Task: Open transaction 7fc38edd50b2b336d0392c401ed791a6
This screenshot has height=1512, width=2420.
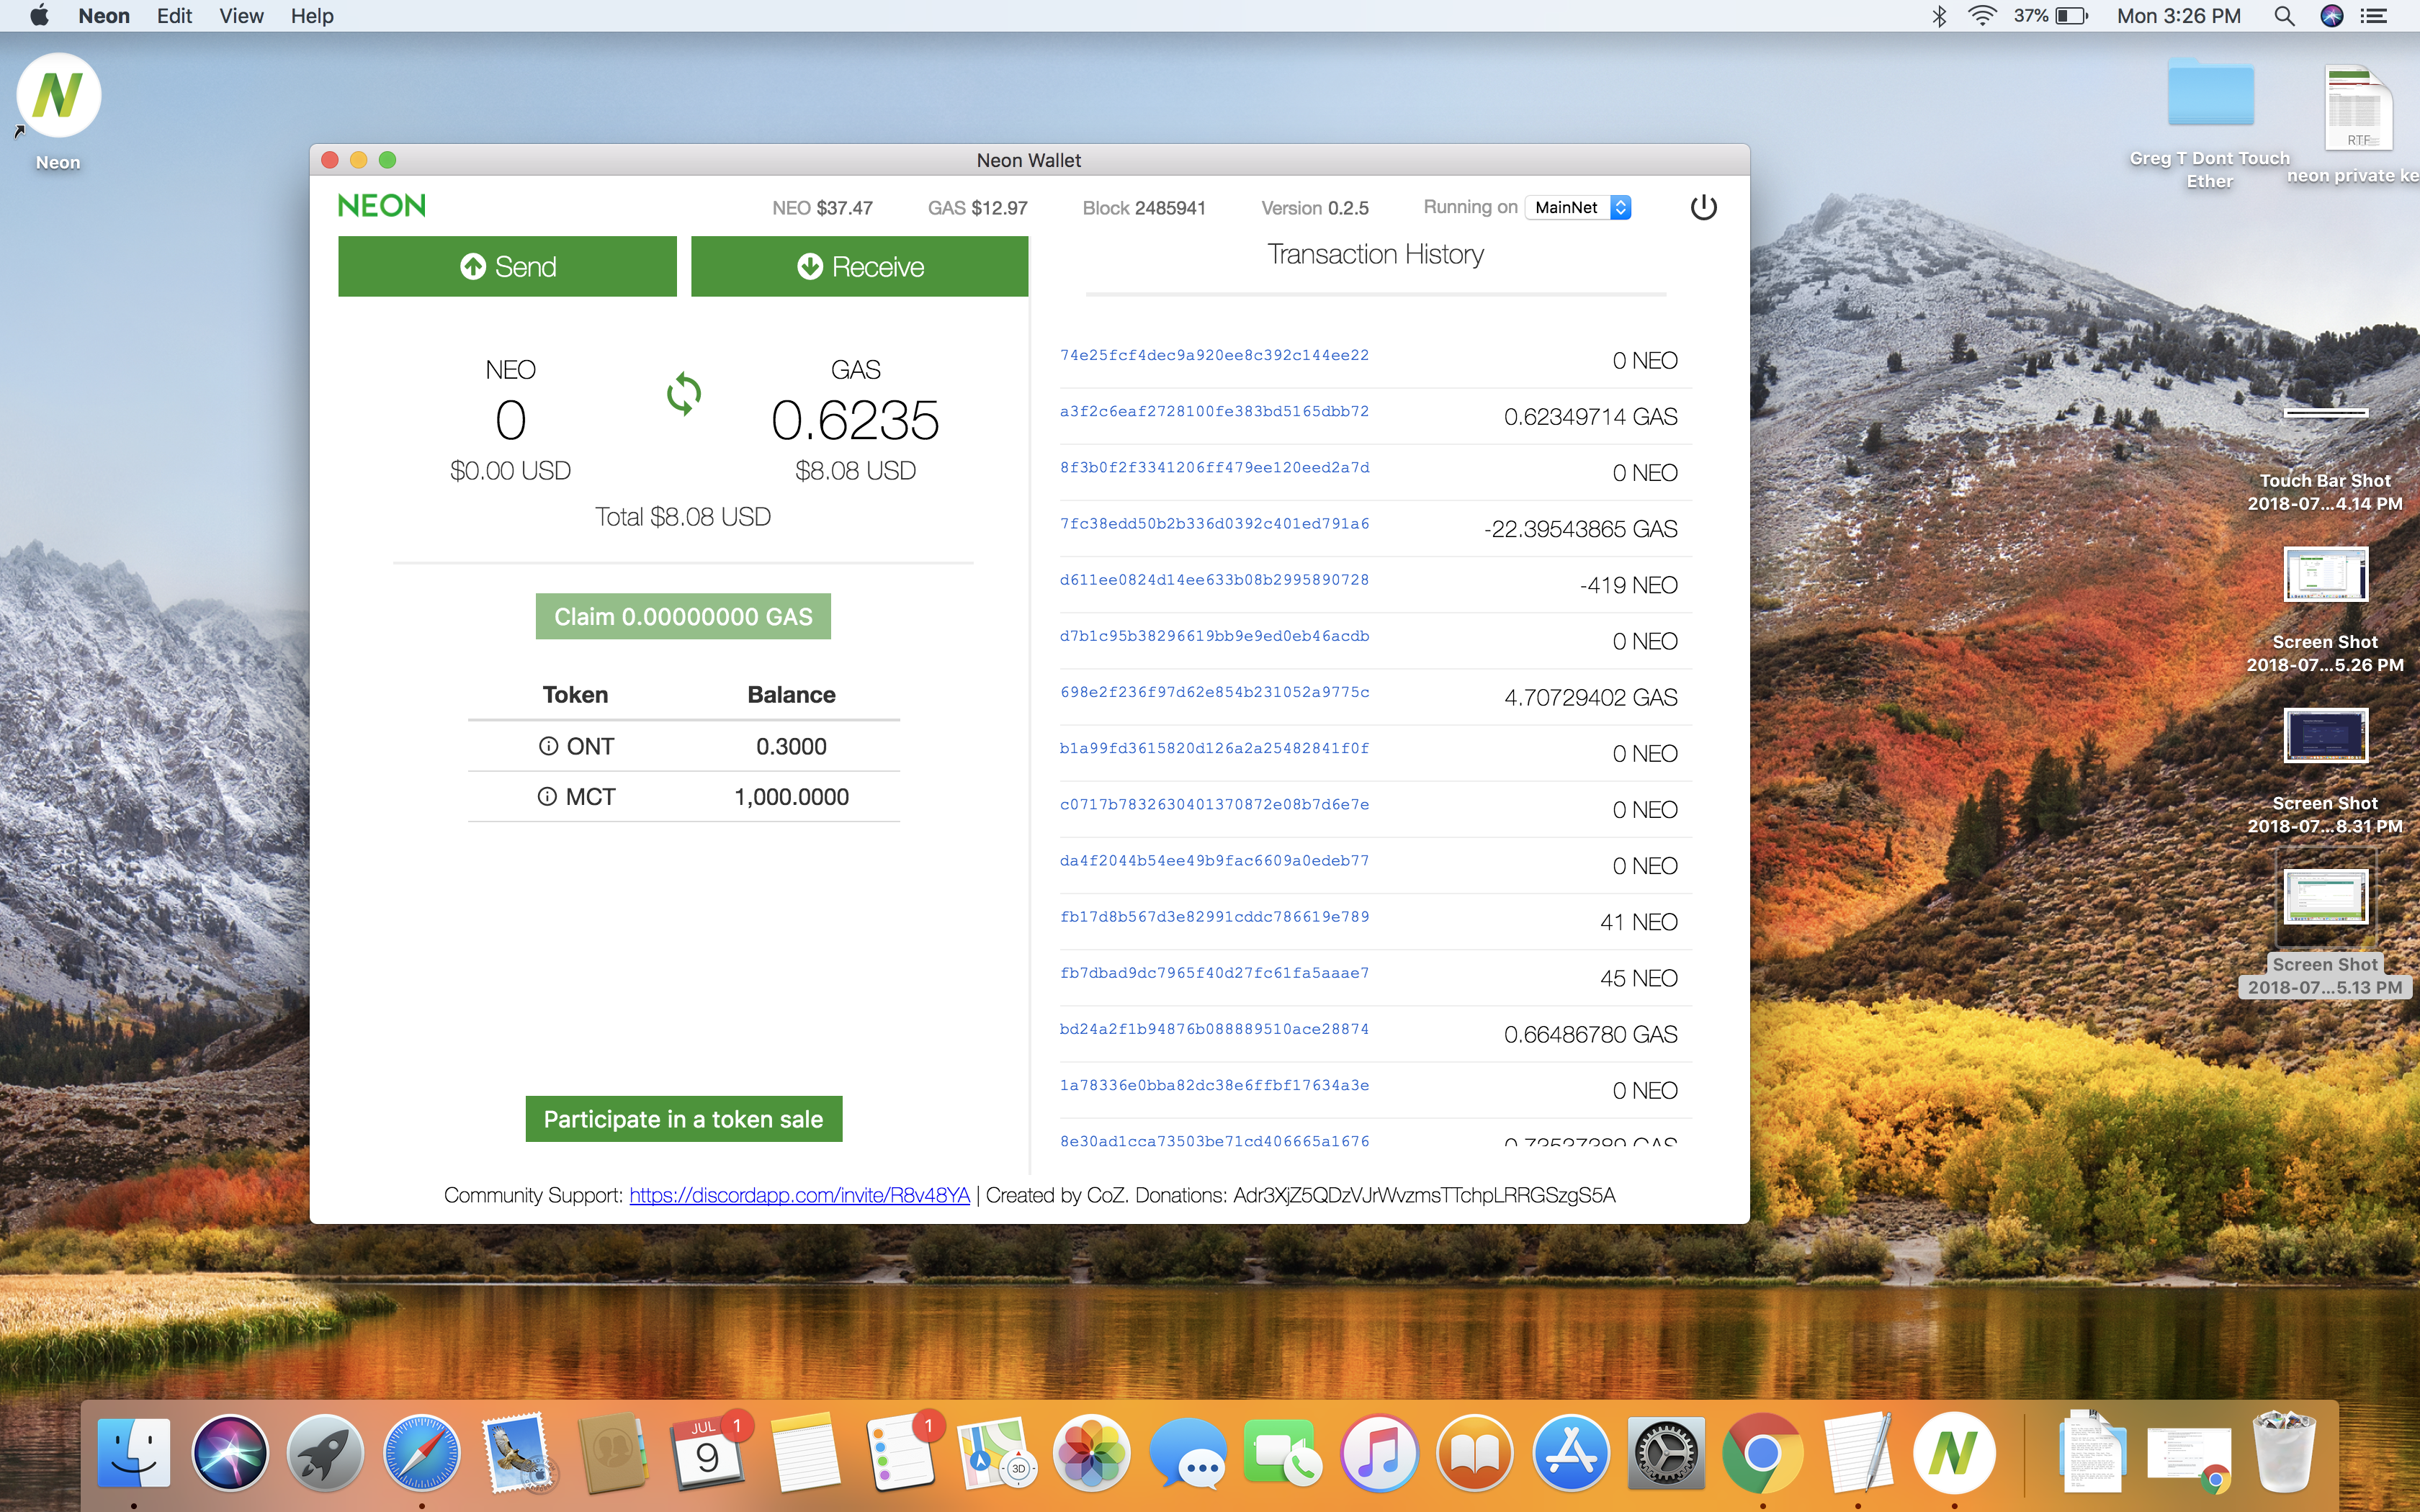Action: coord(1214,523)
